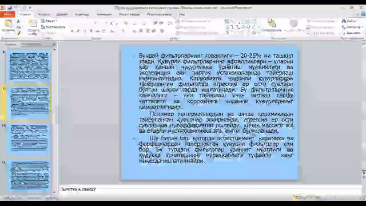Select the Format Painter brush icon

pyautogui.click(x=18, y=33)
